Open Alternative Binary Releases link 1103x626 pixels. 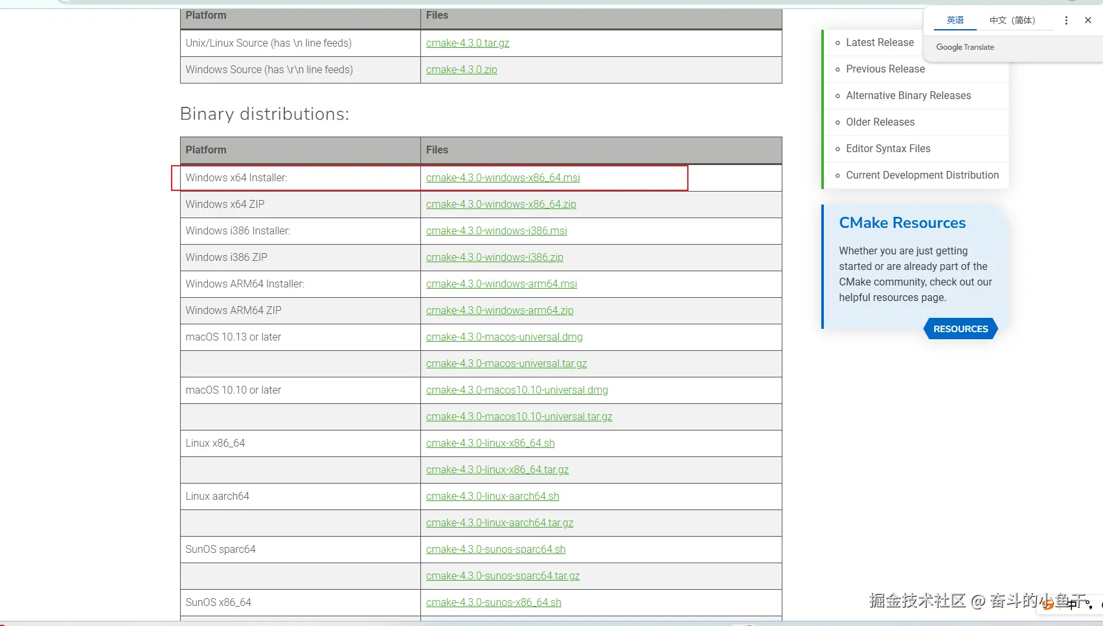pos(909,96)
